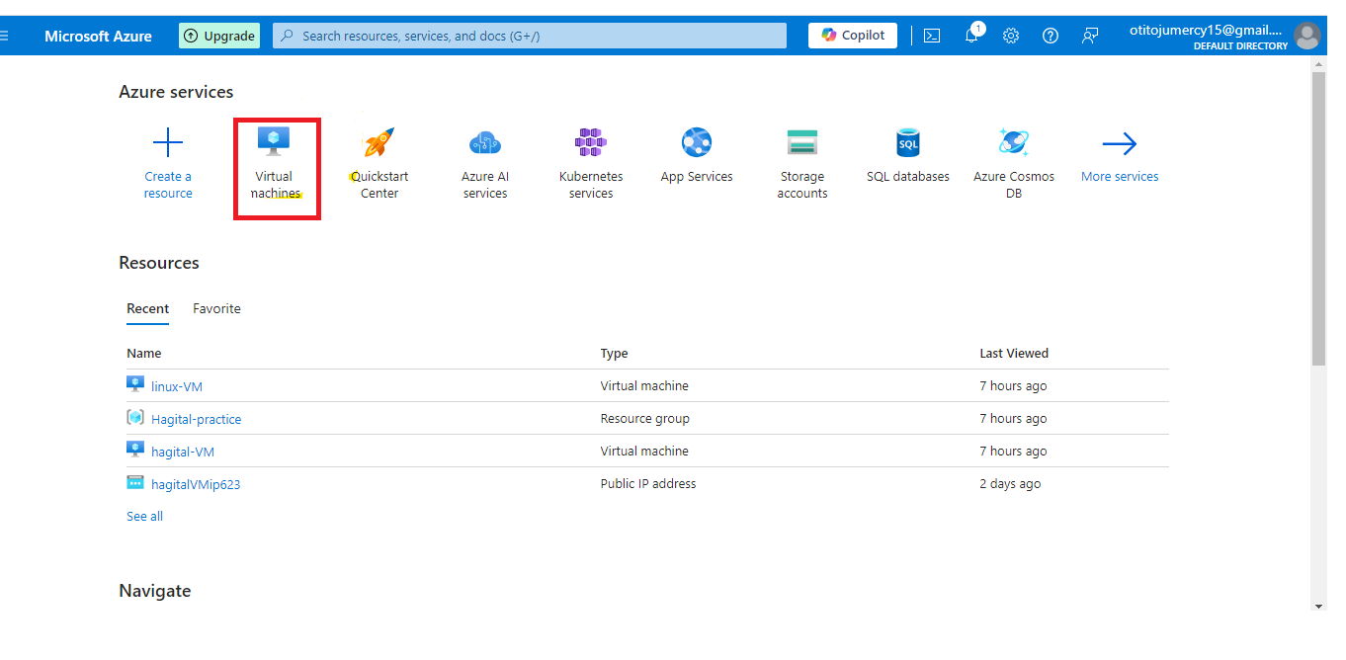Switch to the Favorite tab
Image resolution: width=1346 pixels, height=660 pixels.
coord(216,308)
